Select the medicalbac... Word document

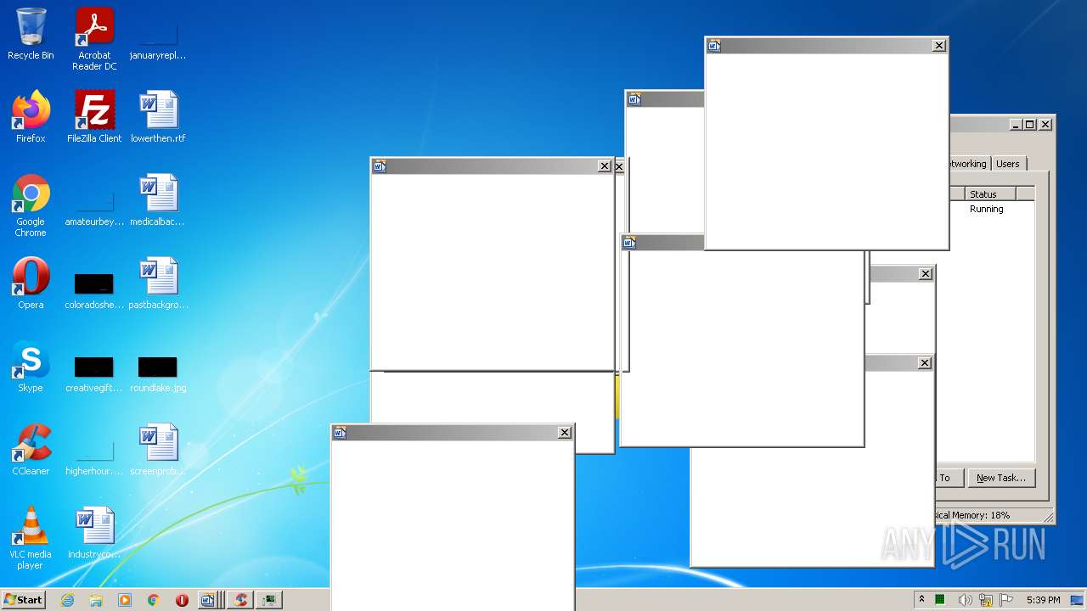[x=158, y=200]
